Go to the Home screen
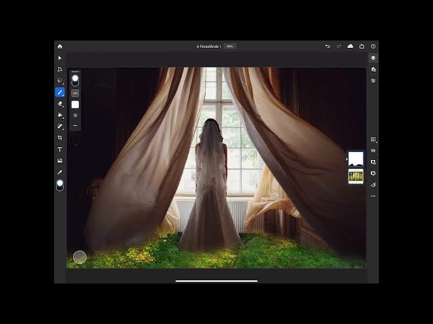 coord(60,46)
